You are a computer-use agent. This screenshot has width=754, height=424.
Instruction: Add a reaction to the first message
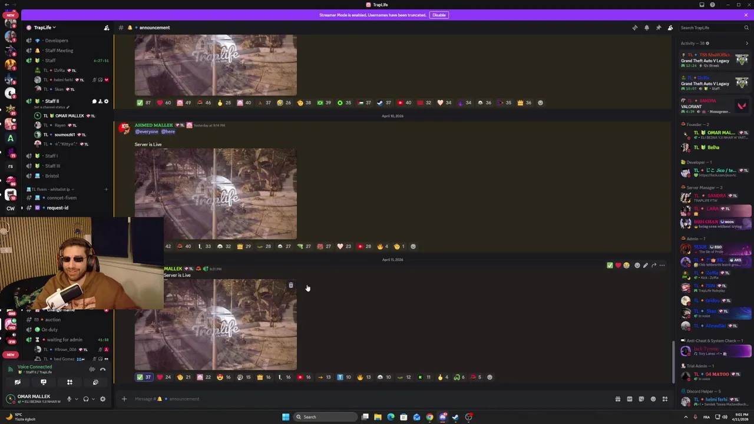point(540,102)
